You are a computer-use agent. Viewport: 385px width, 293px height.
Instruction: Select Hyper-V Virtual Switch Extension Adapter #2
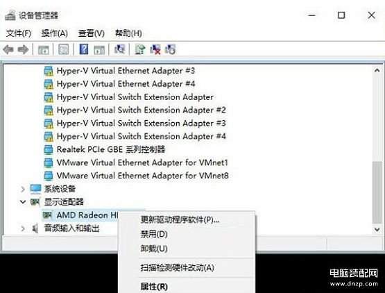pyautogui.click(x=142, y=110)
